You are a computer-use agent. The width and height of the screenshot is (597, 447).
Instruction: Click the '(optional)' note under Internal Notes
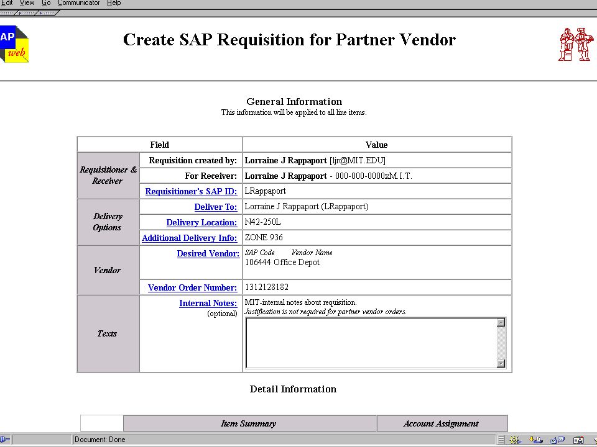223,314
